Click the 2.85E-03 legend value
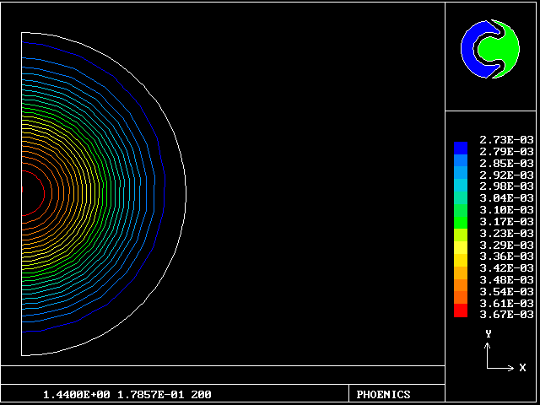The width and height of the screenshot is (540, 405). [506, 163]
